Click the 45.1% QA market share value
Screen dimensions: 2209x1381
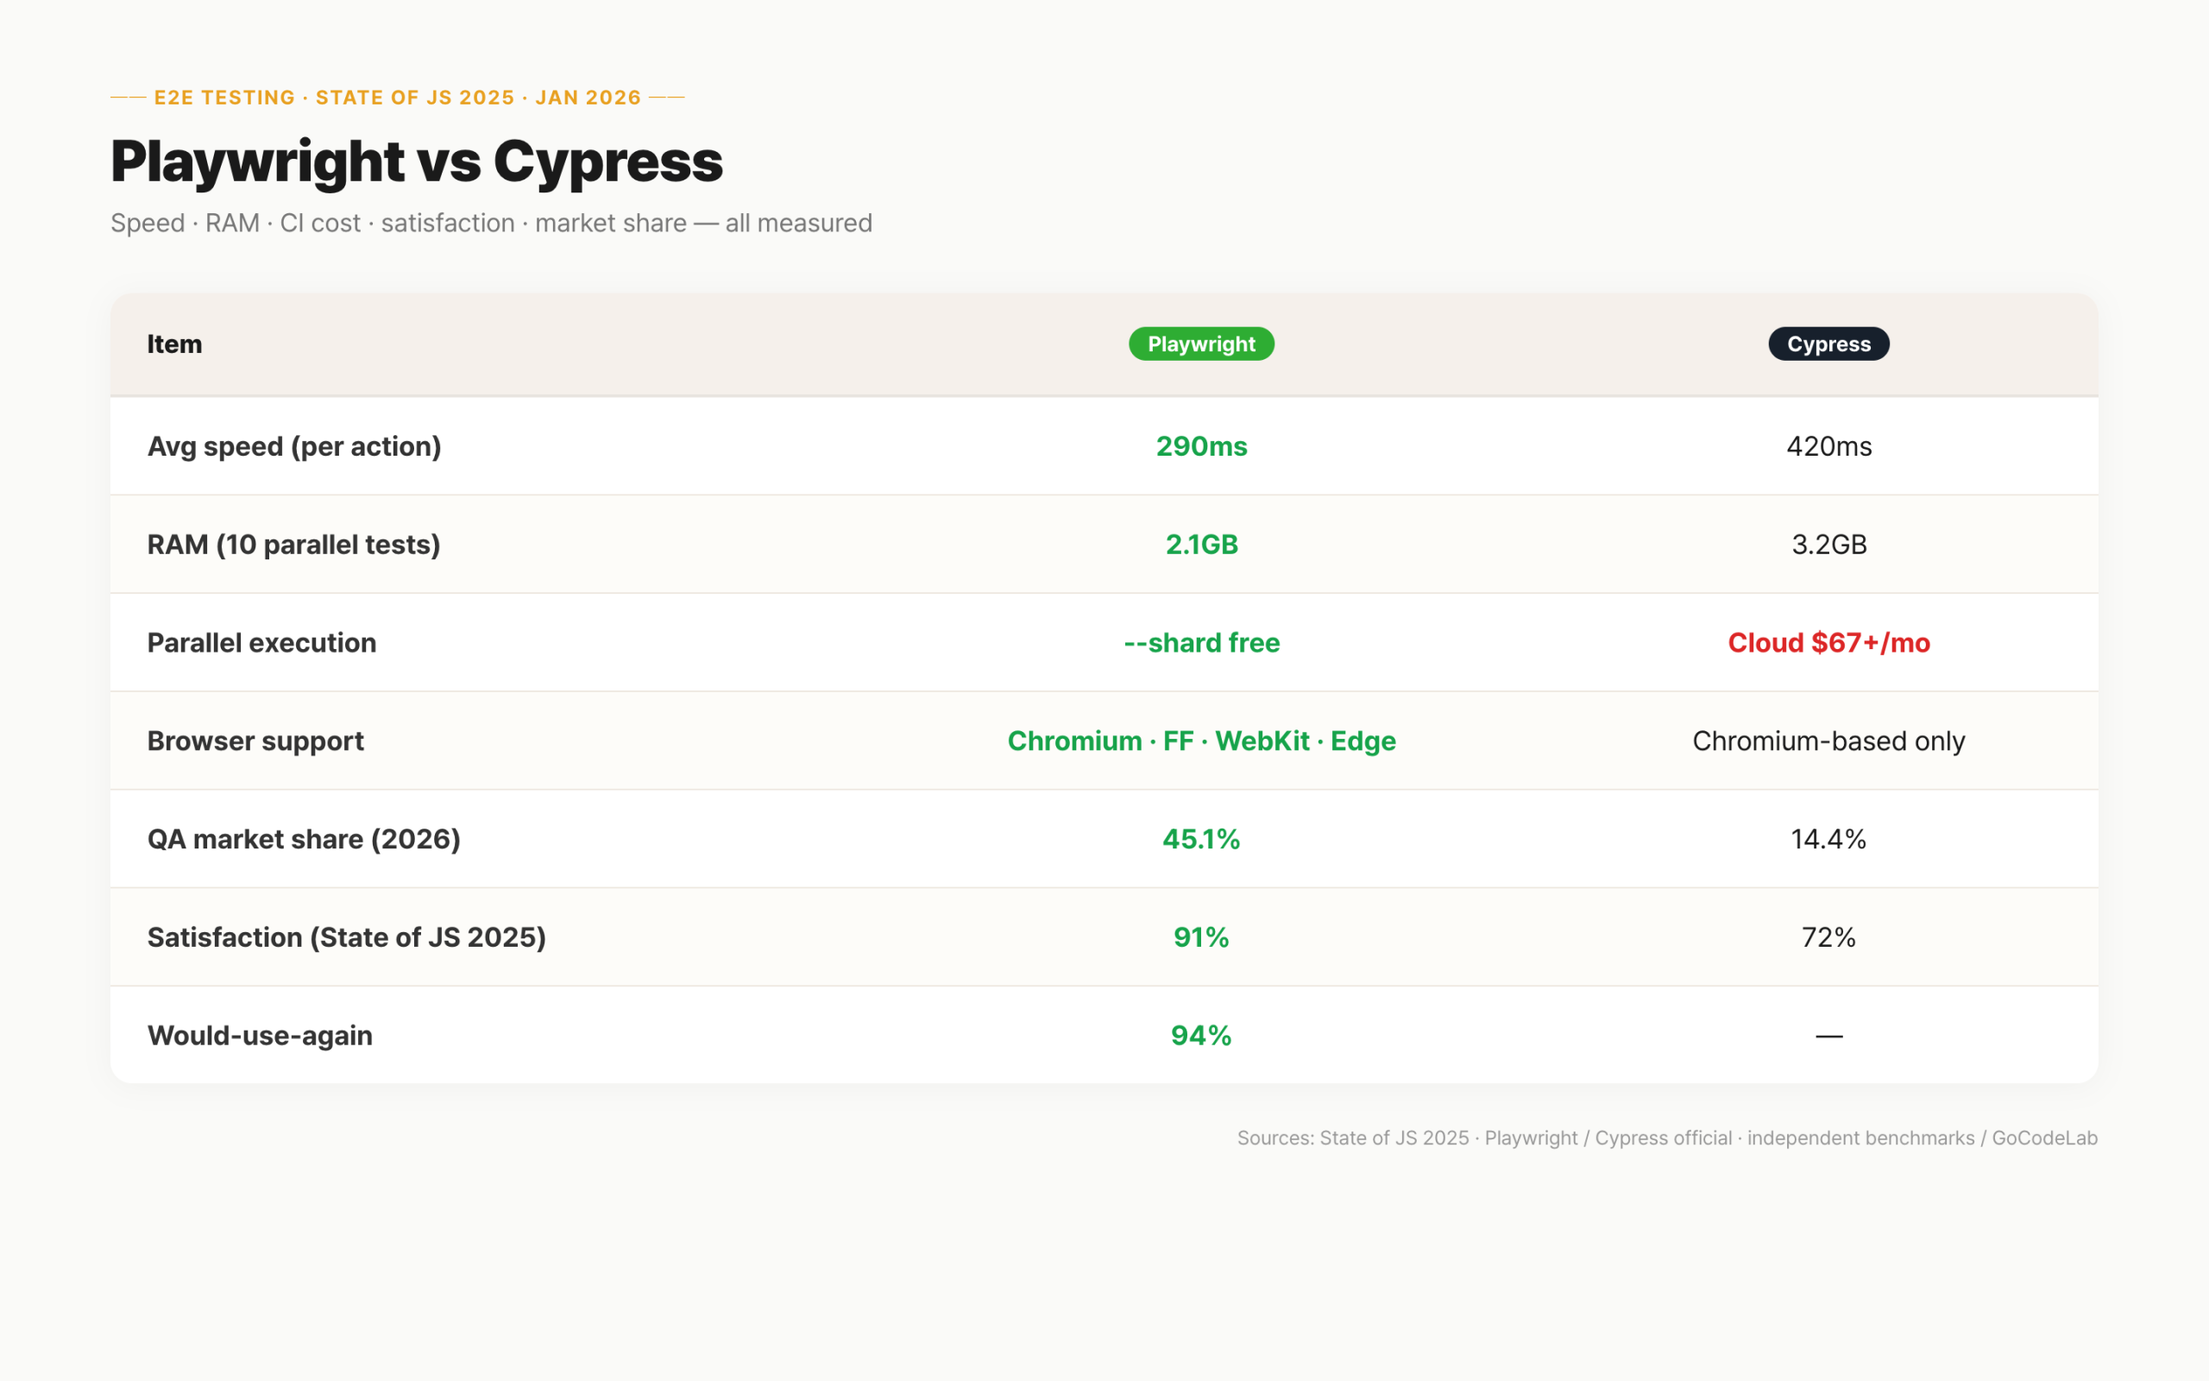[1200, 838]
